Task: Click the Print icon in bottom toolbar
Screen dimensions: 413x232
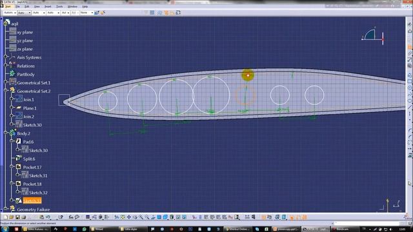Action: coord(23,217)
